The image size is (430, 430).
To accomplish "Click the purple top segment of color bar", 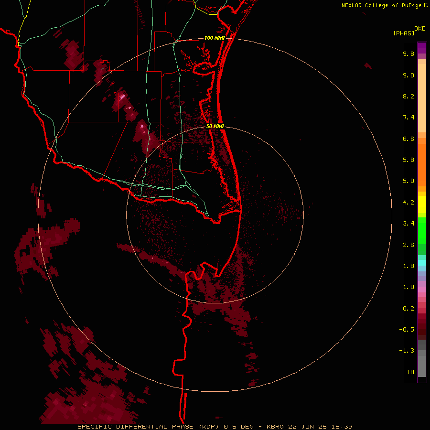I will (x=422, y=48).
